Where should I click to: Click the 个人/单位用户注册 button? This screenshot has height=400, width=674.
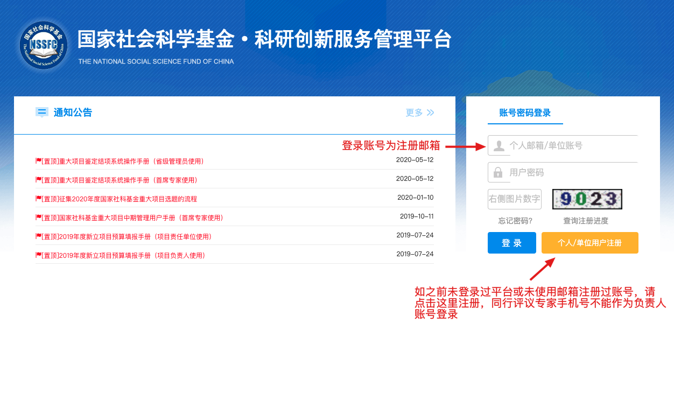pos(590,243)
